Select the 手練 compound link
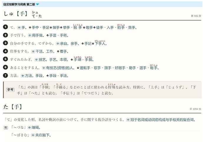This screenshot has height=142, width=203. click(78, 60)
